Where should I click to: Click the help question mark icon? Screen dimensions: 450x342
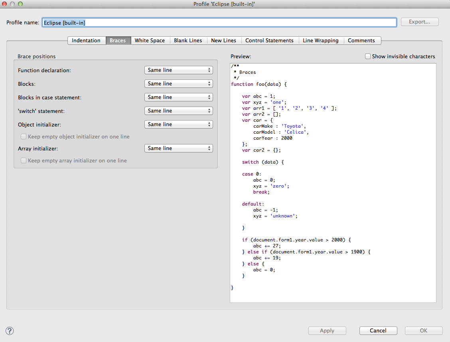coord(10,331)
